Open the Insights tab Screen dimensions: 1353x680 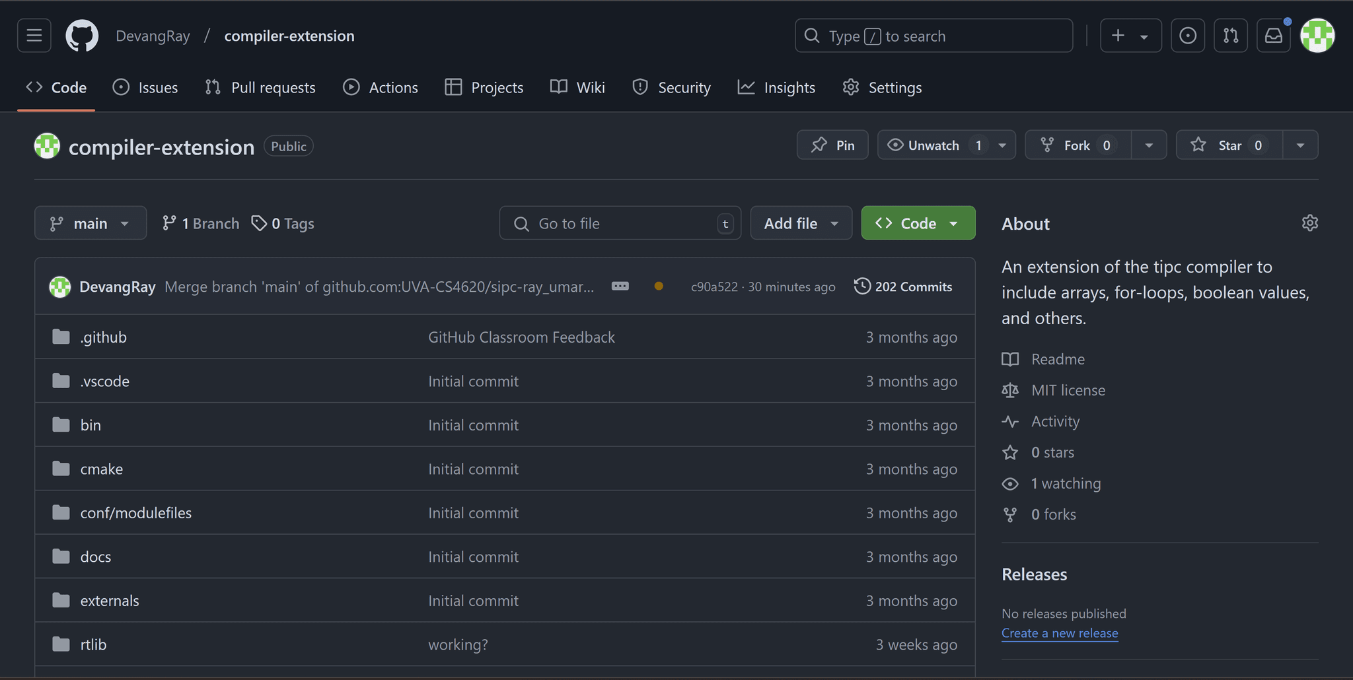click(776, 88)
